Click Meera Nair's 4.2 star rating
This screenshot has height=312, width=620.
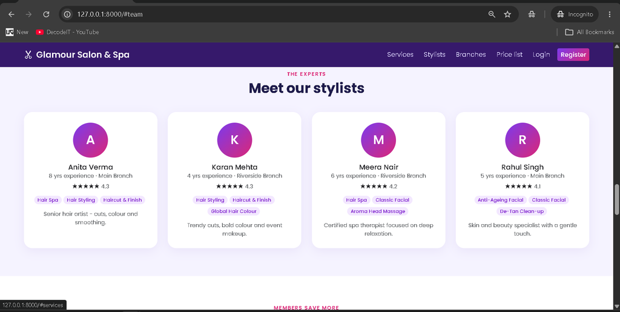(378, 186)
